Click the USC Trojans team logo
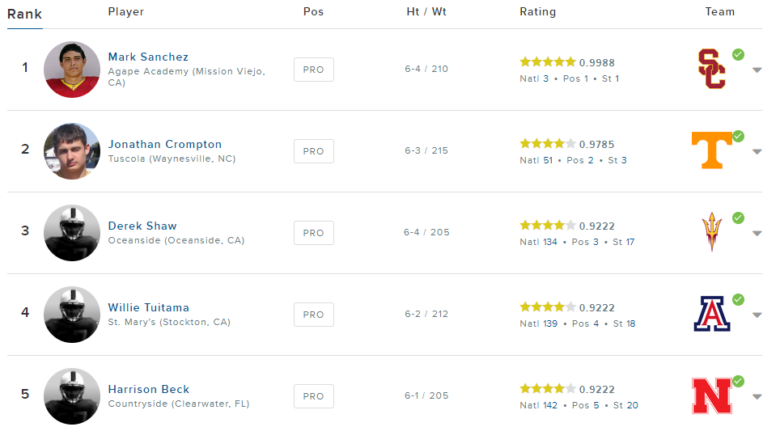780x427 pixels. pyautogui.click(x=712, y=69)
